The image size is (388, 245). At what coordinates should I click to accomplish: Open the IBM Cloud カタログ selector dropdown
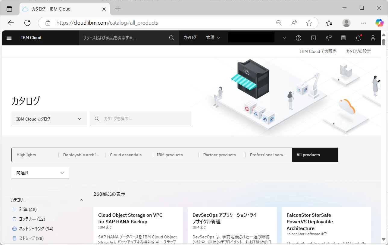pyautogui.click(x=49, y=119)
